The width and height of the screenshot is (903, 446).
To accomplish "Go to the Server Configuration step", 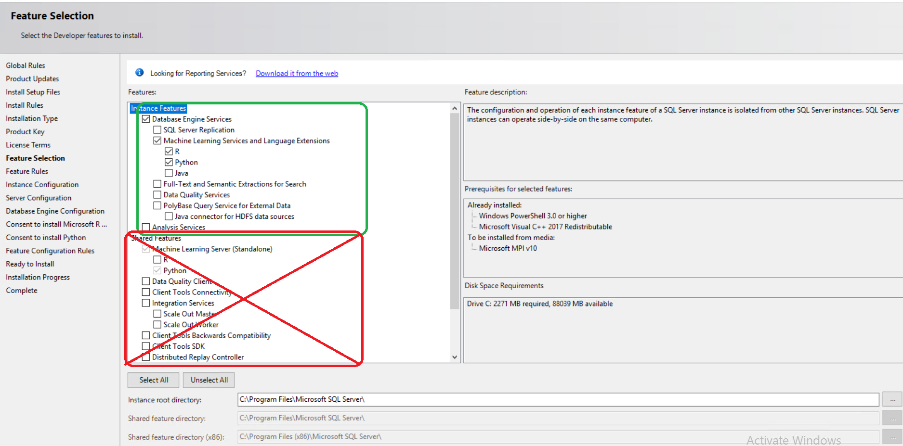I will click(x=39, y=198).
